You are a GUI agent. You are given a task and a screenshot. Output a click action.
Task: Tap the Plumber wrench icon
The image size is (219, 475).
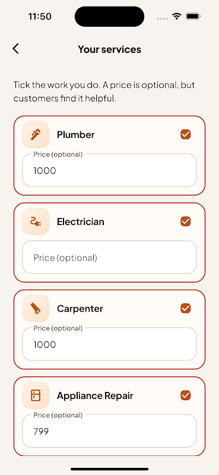coord(36,135)
